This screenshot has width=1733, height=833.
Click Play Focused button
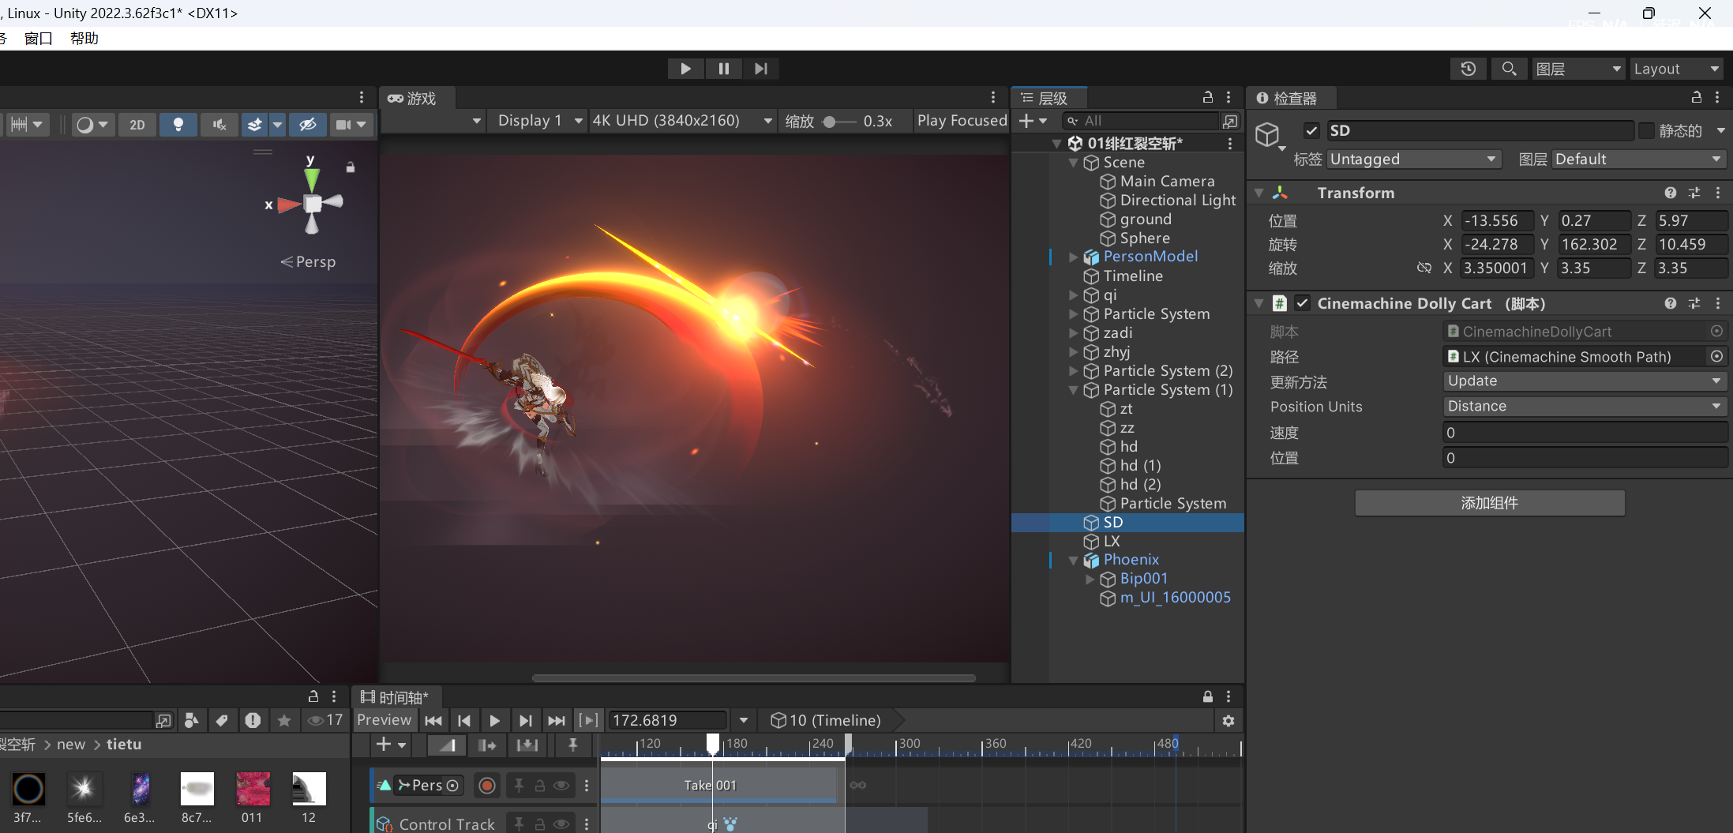[962, 121]
